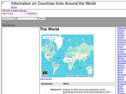
Task: Open the Antigua country link
Action: pos(122,40)
